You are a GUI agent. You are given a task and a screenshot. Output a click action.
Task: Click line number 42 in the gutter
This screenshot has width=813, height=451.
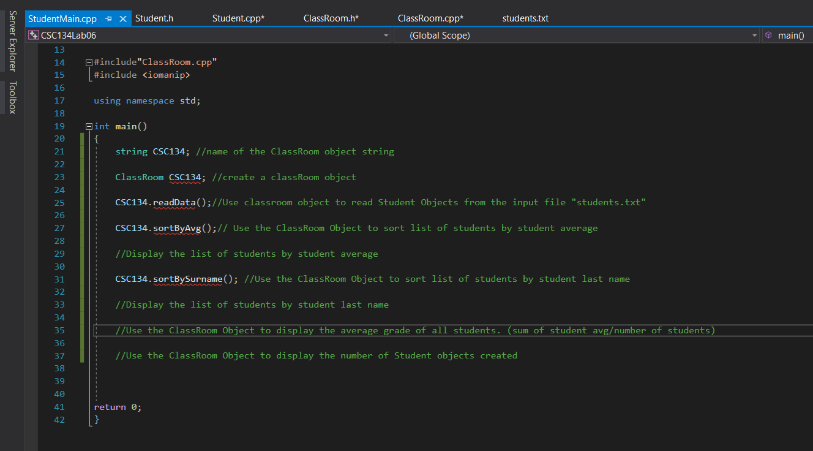[59, 420]
